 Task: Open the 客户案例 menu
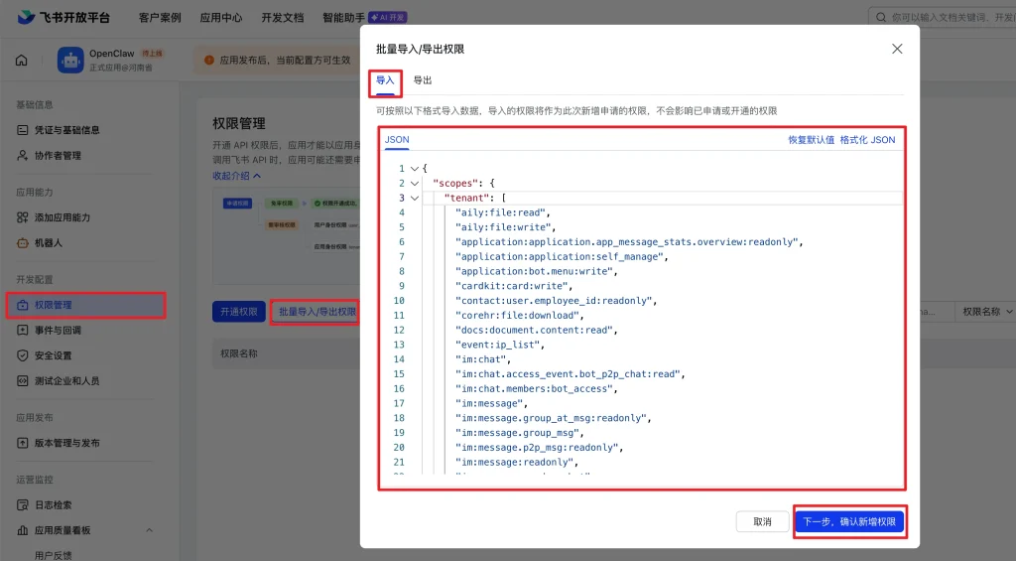160,18
